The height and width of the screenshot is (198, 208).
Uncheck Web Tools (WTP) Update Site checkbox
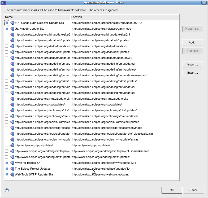[x=7, y=174]
